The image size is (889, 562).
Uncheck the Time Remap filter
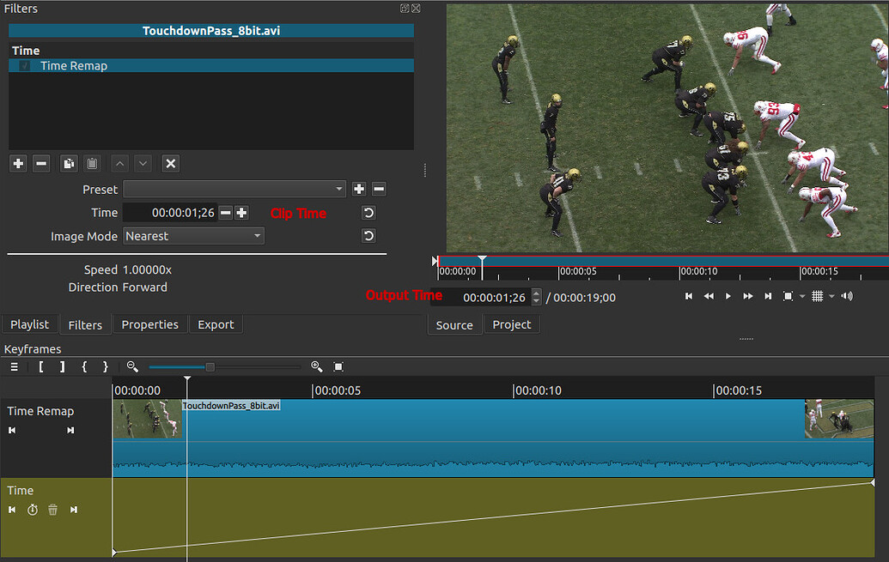pyautogui.click(x=23, y=65)
